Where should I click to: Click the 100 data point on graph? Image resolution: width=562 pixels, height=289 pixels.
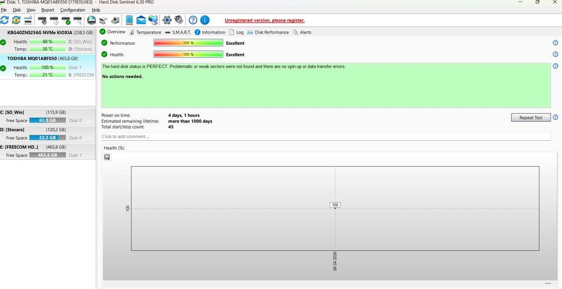335,205
